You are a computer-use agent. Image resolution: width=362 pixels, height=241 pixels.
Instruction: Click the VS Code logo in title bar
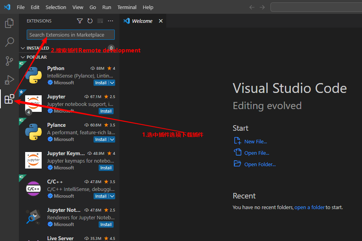pos(7,7)
